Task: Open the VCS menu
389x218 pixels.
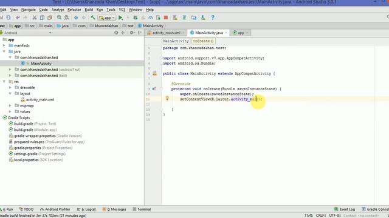Action: [x=122, y=10]
